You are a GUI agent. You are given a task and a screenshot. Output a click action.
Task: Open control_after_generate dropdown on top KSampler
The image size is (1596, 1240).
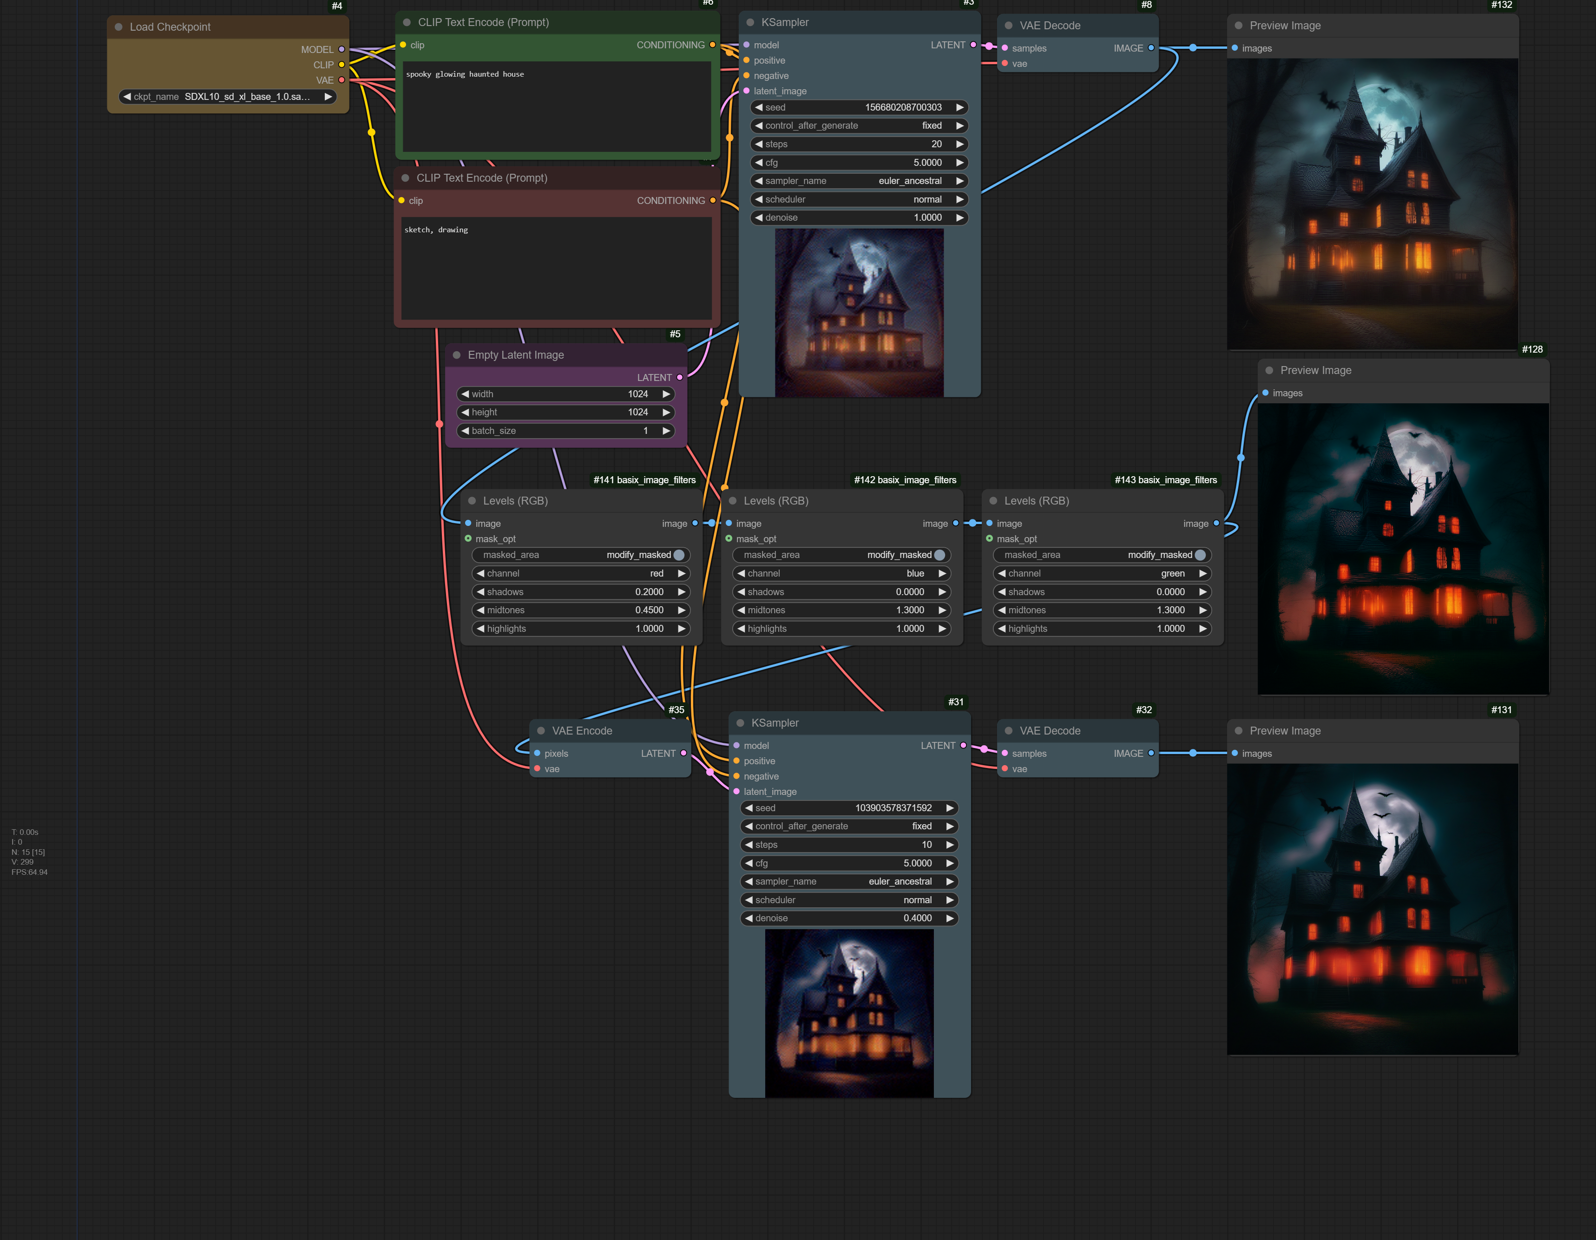pos(860,126)
